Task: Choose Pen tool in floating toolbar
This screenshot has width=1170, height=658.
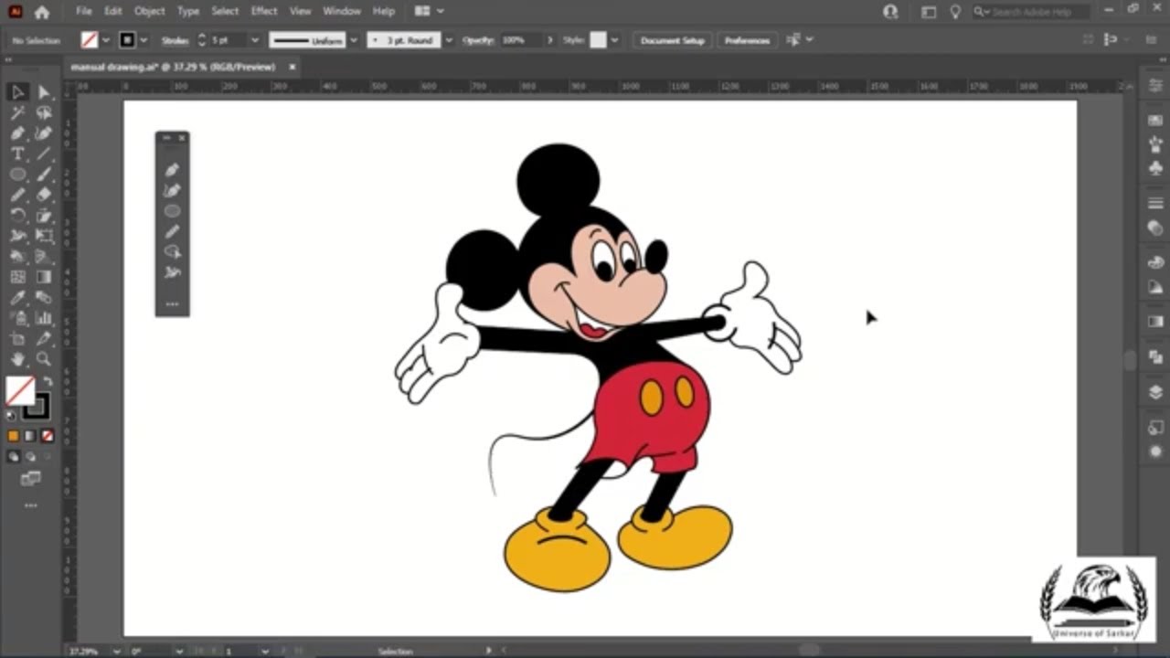Action: [x=172, y=170]
